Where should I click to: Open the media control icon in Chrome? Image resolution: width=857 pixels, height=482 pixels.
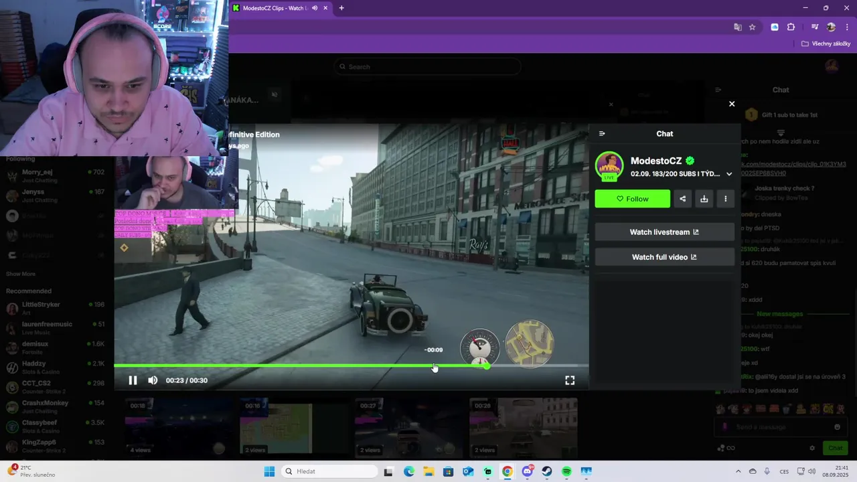(815, 27)
